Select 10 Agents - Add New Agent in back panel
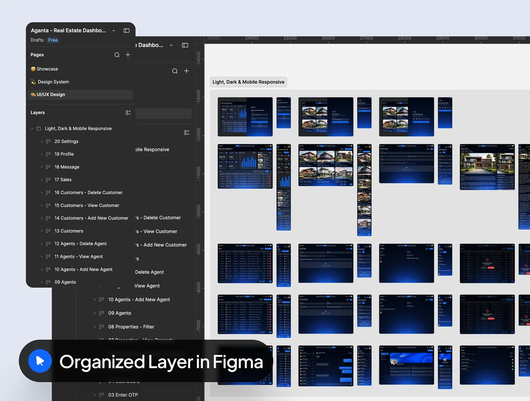 [139, 300]
